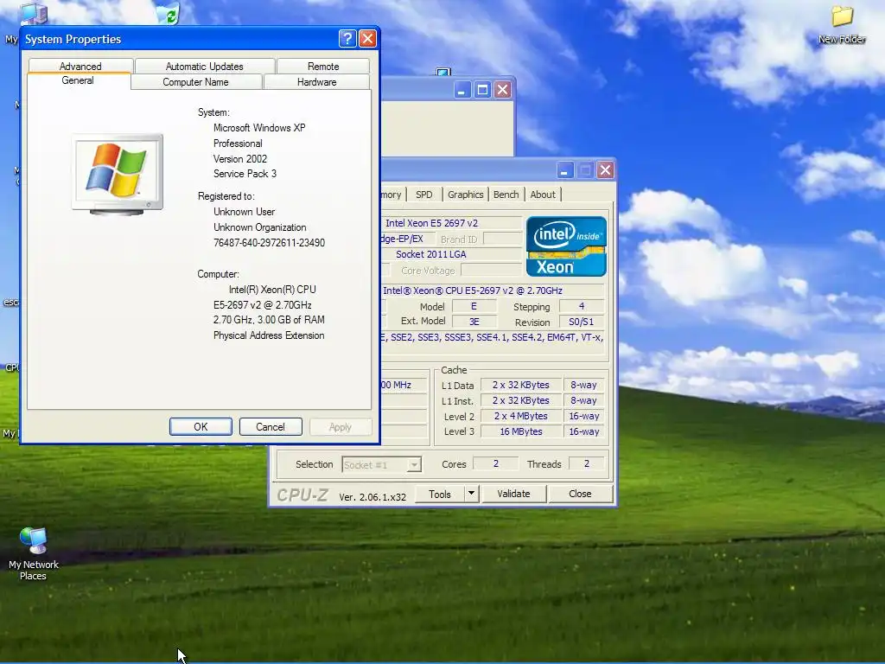Maximize the middle background window

tap(482, 90)
